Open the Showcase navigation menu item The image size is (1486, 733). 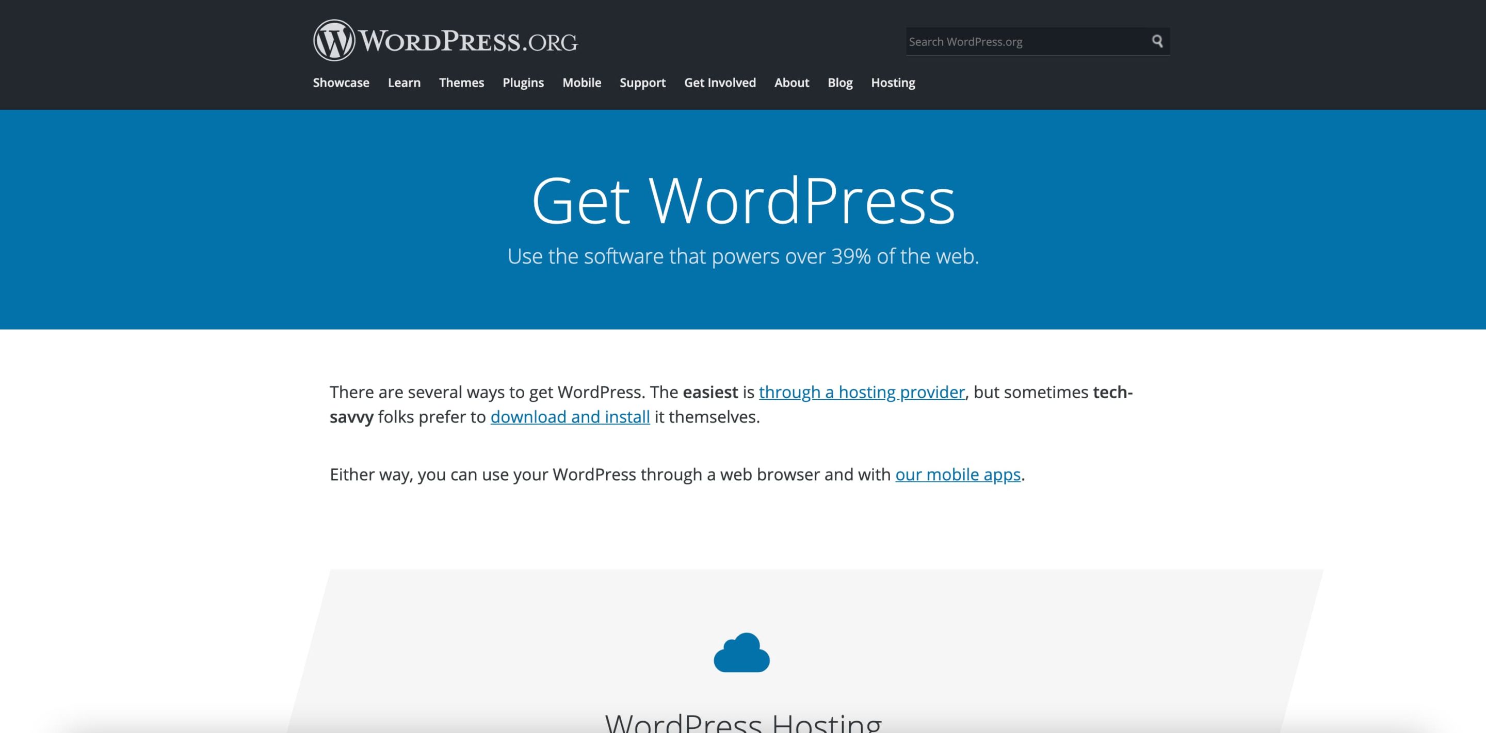341,83
